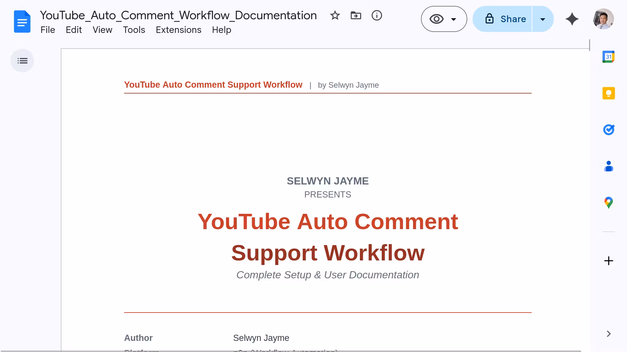Click the vertical scrollbar thumb
This screenshot has height=352, width=627.
pyautogui.click(x=589, y=45)
